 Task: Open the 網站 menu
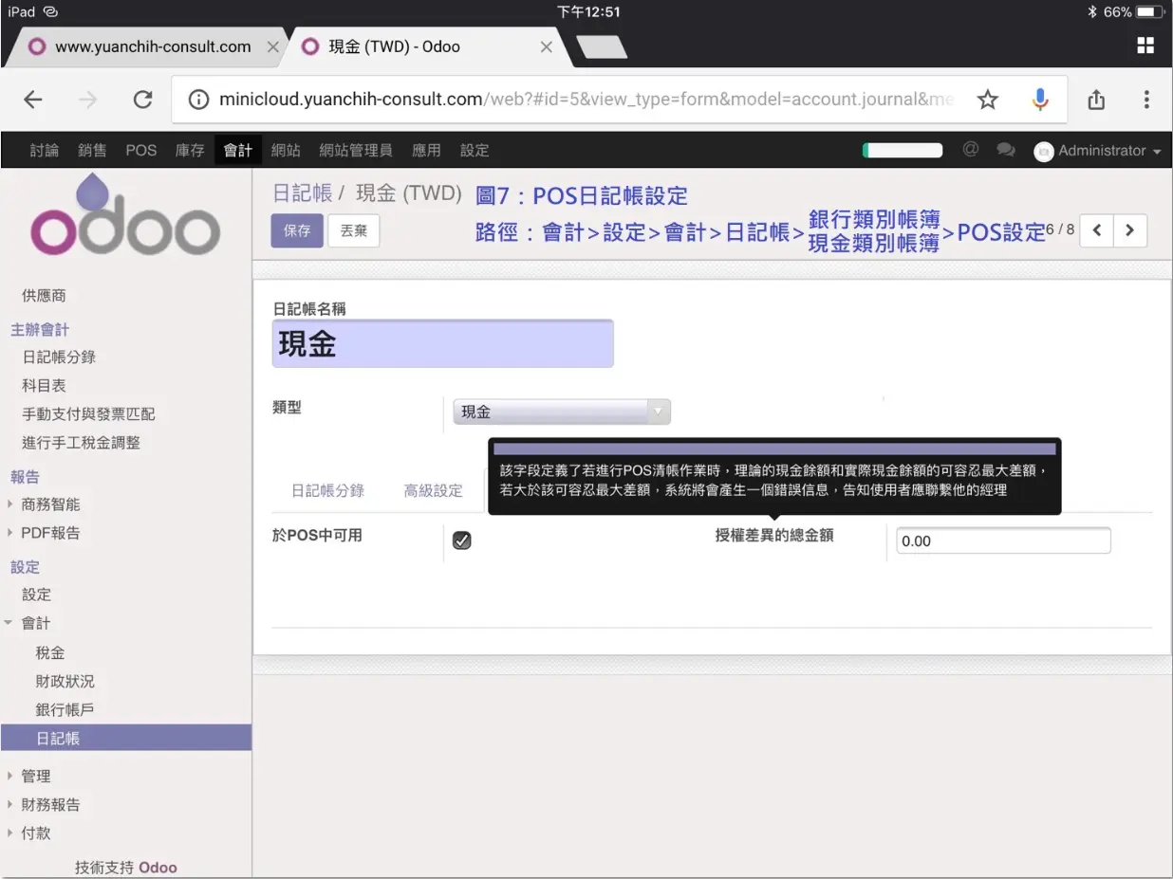pyautogui.click(x=286, y=150)
